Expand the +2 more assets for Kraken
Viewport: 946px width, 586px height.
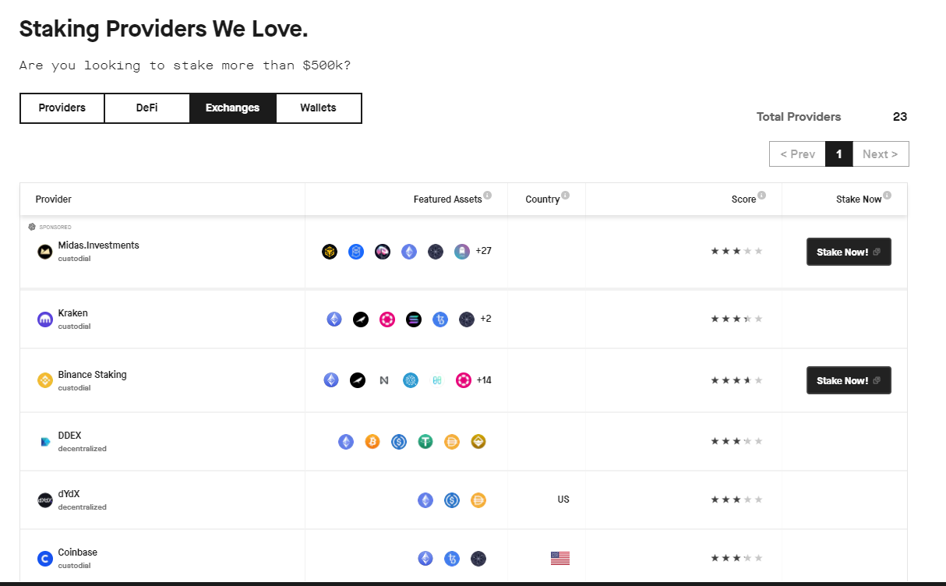point(485,319)
